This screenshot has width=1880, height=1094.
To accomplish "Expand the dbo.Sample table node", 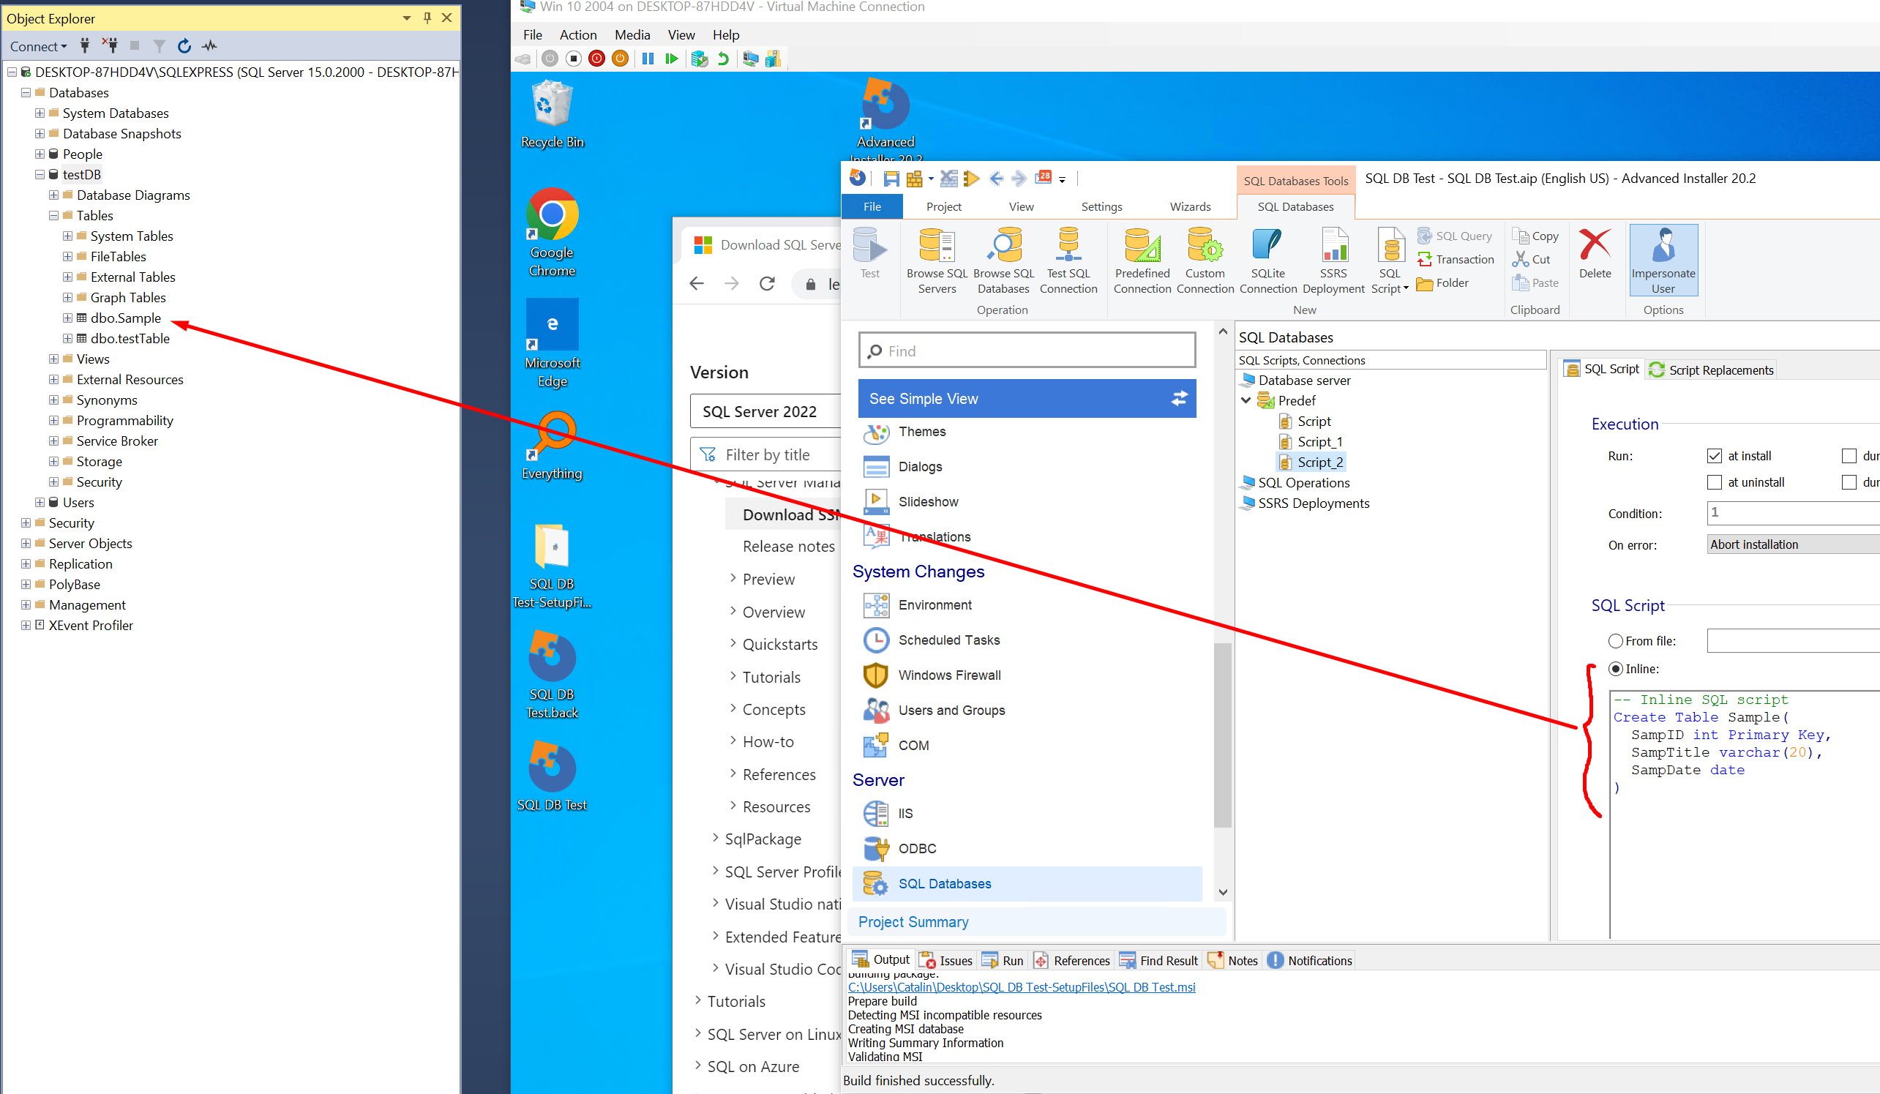I will (x=67, y=318).
